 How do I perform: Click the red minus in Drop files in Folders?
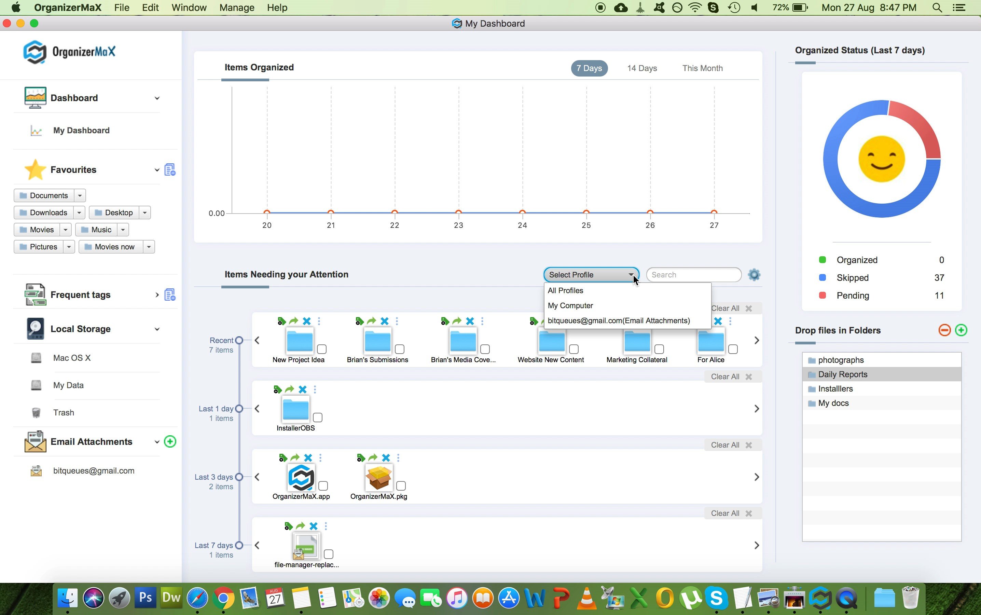[944, 330]
